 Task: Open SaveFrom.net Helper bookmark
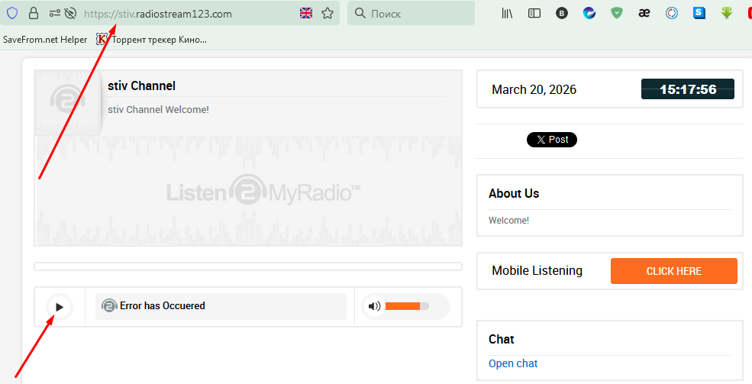click(45, 39)
